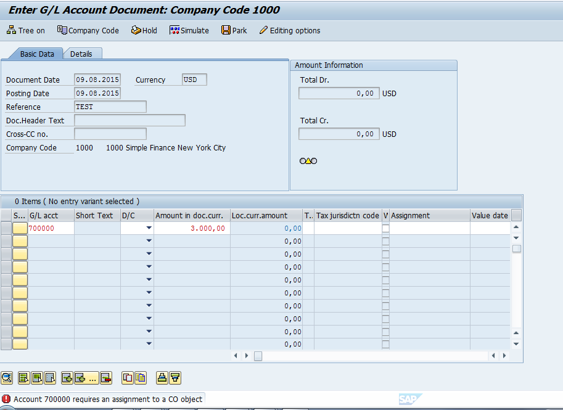Hold the current document
This screenshot has width=563, height=410.
tap(144, 30)
